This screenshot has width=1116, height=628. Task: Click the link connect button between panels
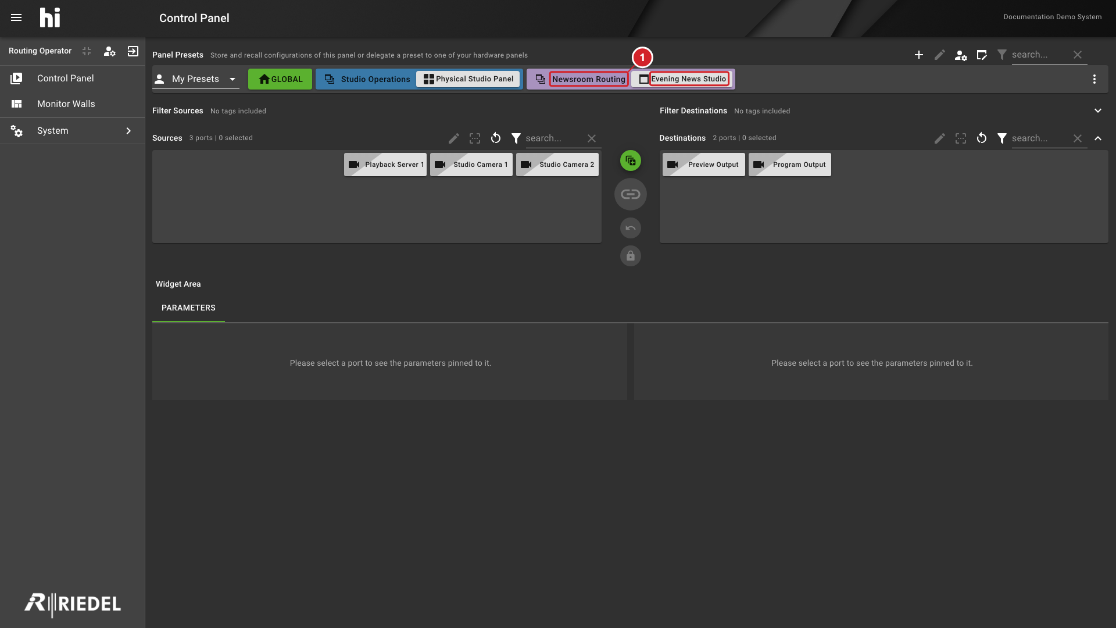click(631, 194)
